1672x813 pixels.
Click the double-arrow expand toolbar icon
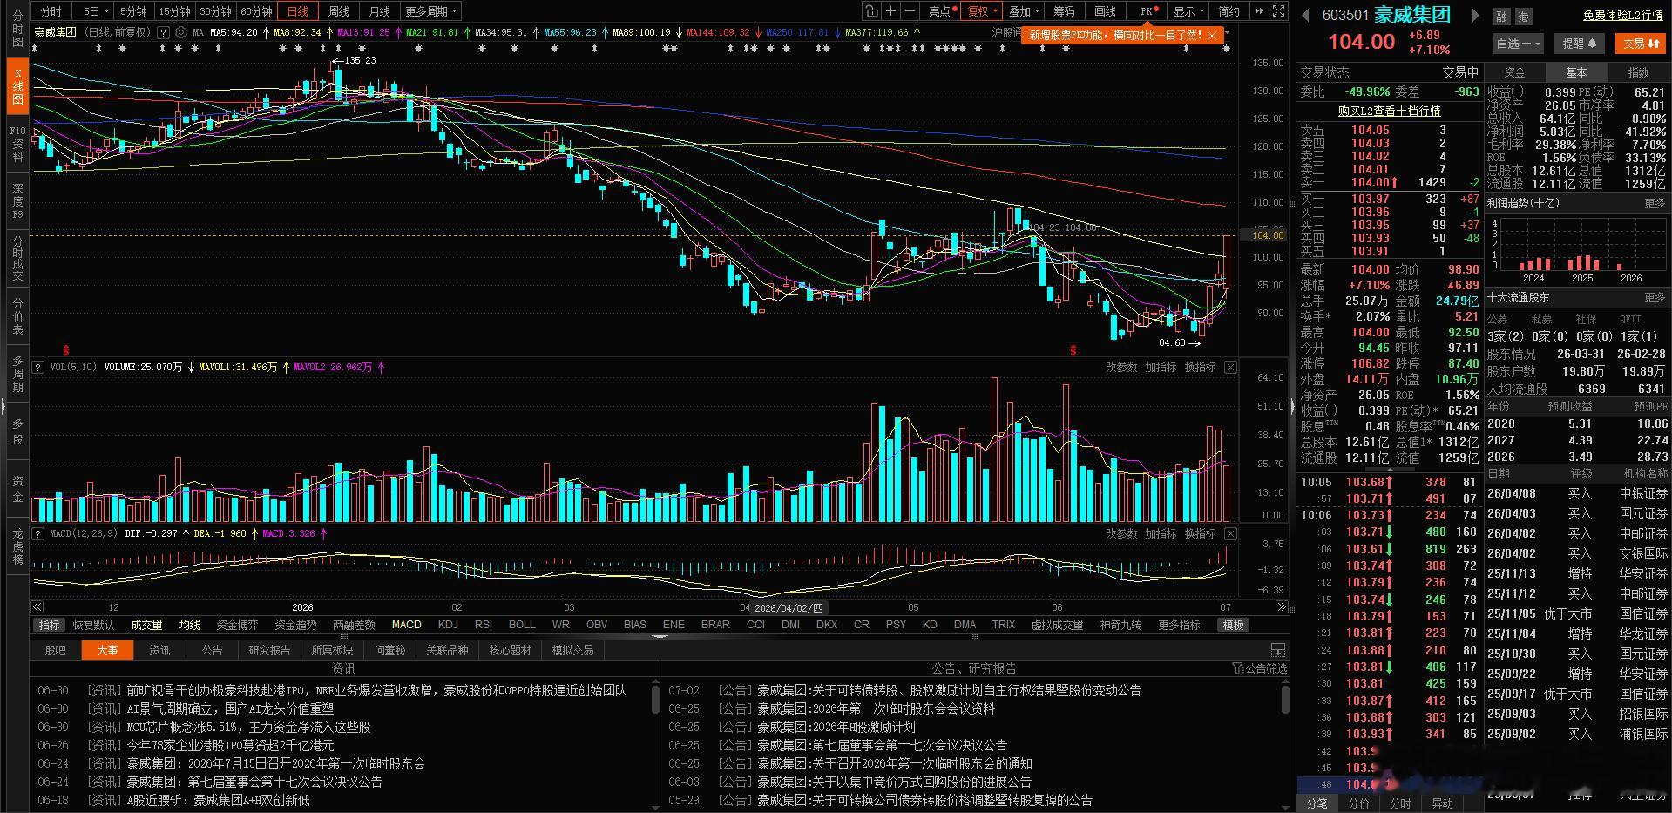tap(1259, 11)
